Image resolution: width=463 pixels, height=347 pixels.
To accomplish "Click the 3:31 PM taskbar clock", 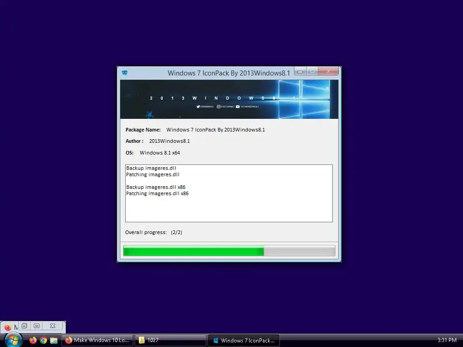I will coord(447,340).
